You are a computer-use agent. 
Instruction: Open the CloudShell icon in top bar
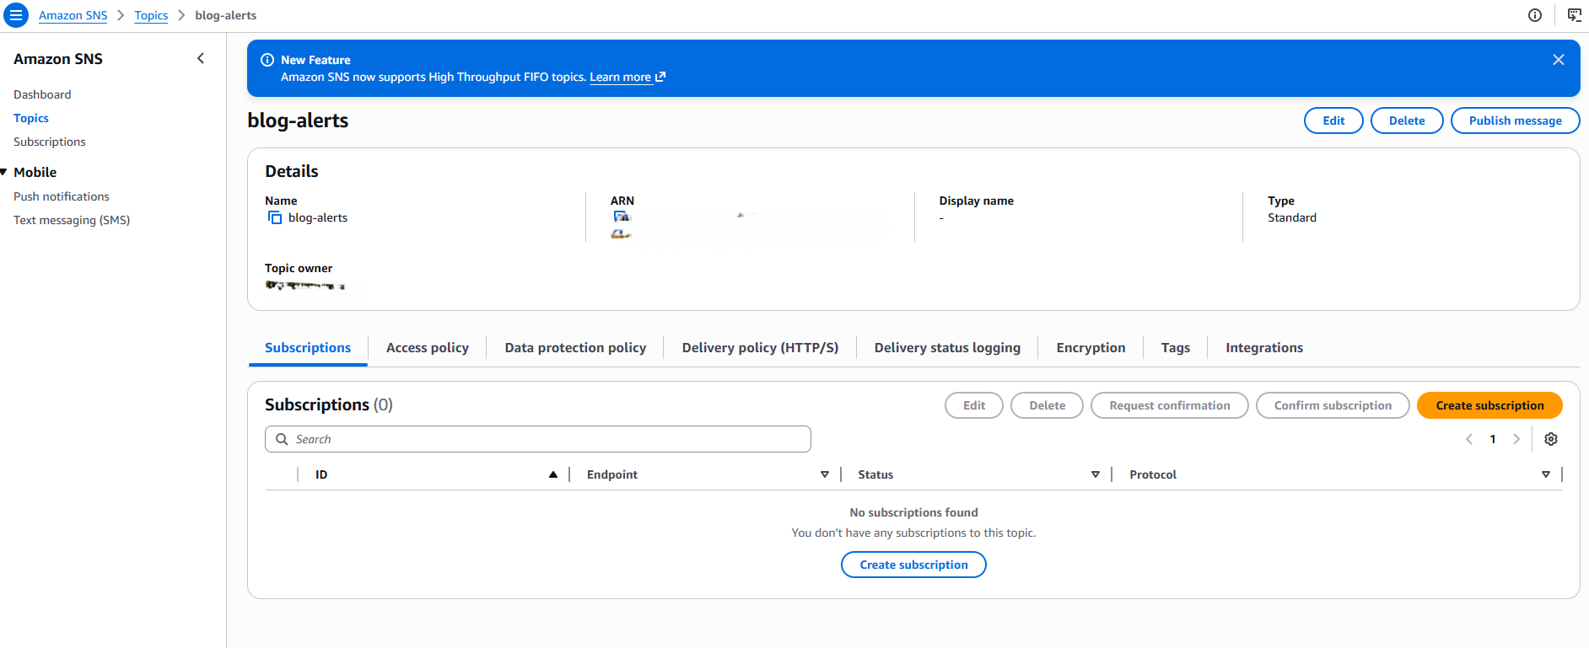click(1574, 15)
